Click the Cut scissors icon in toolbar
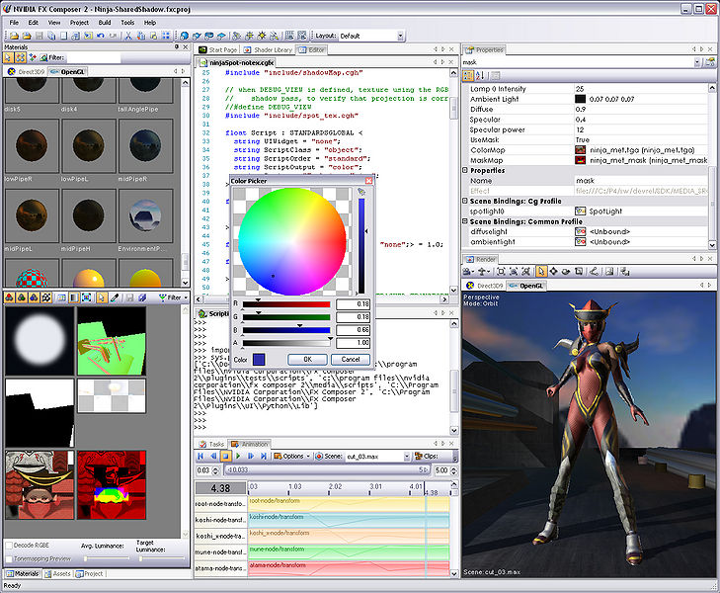 (x=126, y=36)
